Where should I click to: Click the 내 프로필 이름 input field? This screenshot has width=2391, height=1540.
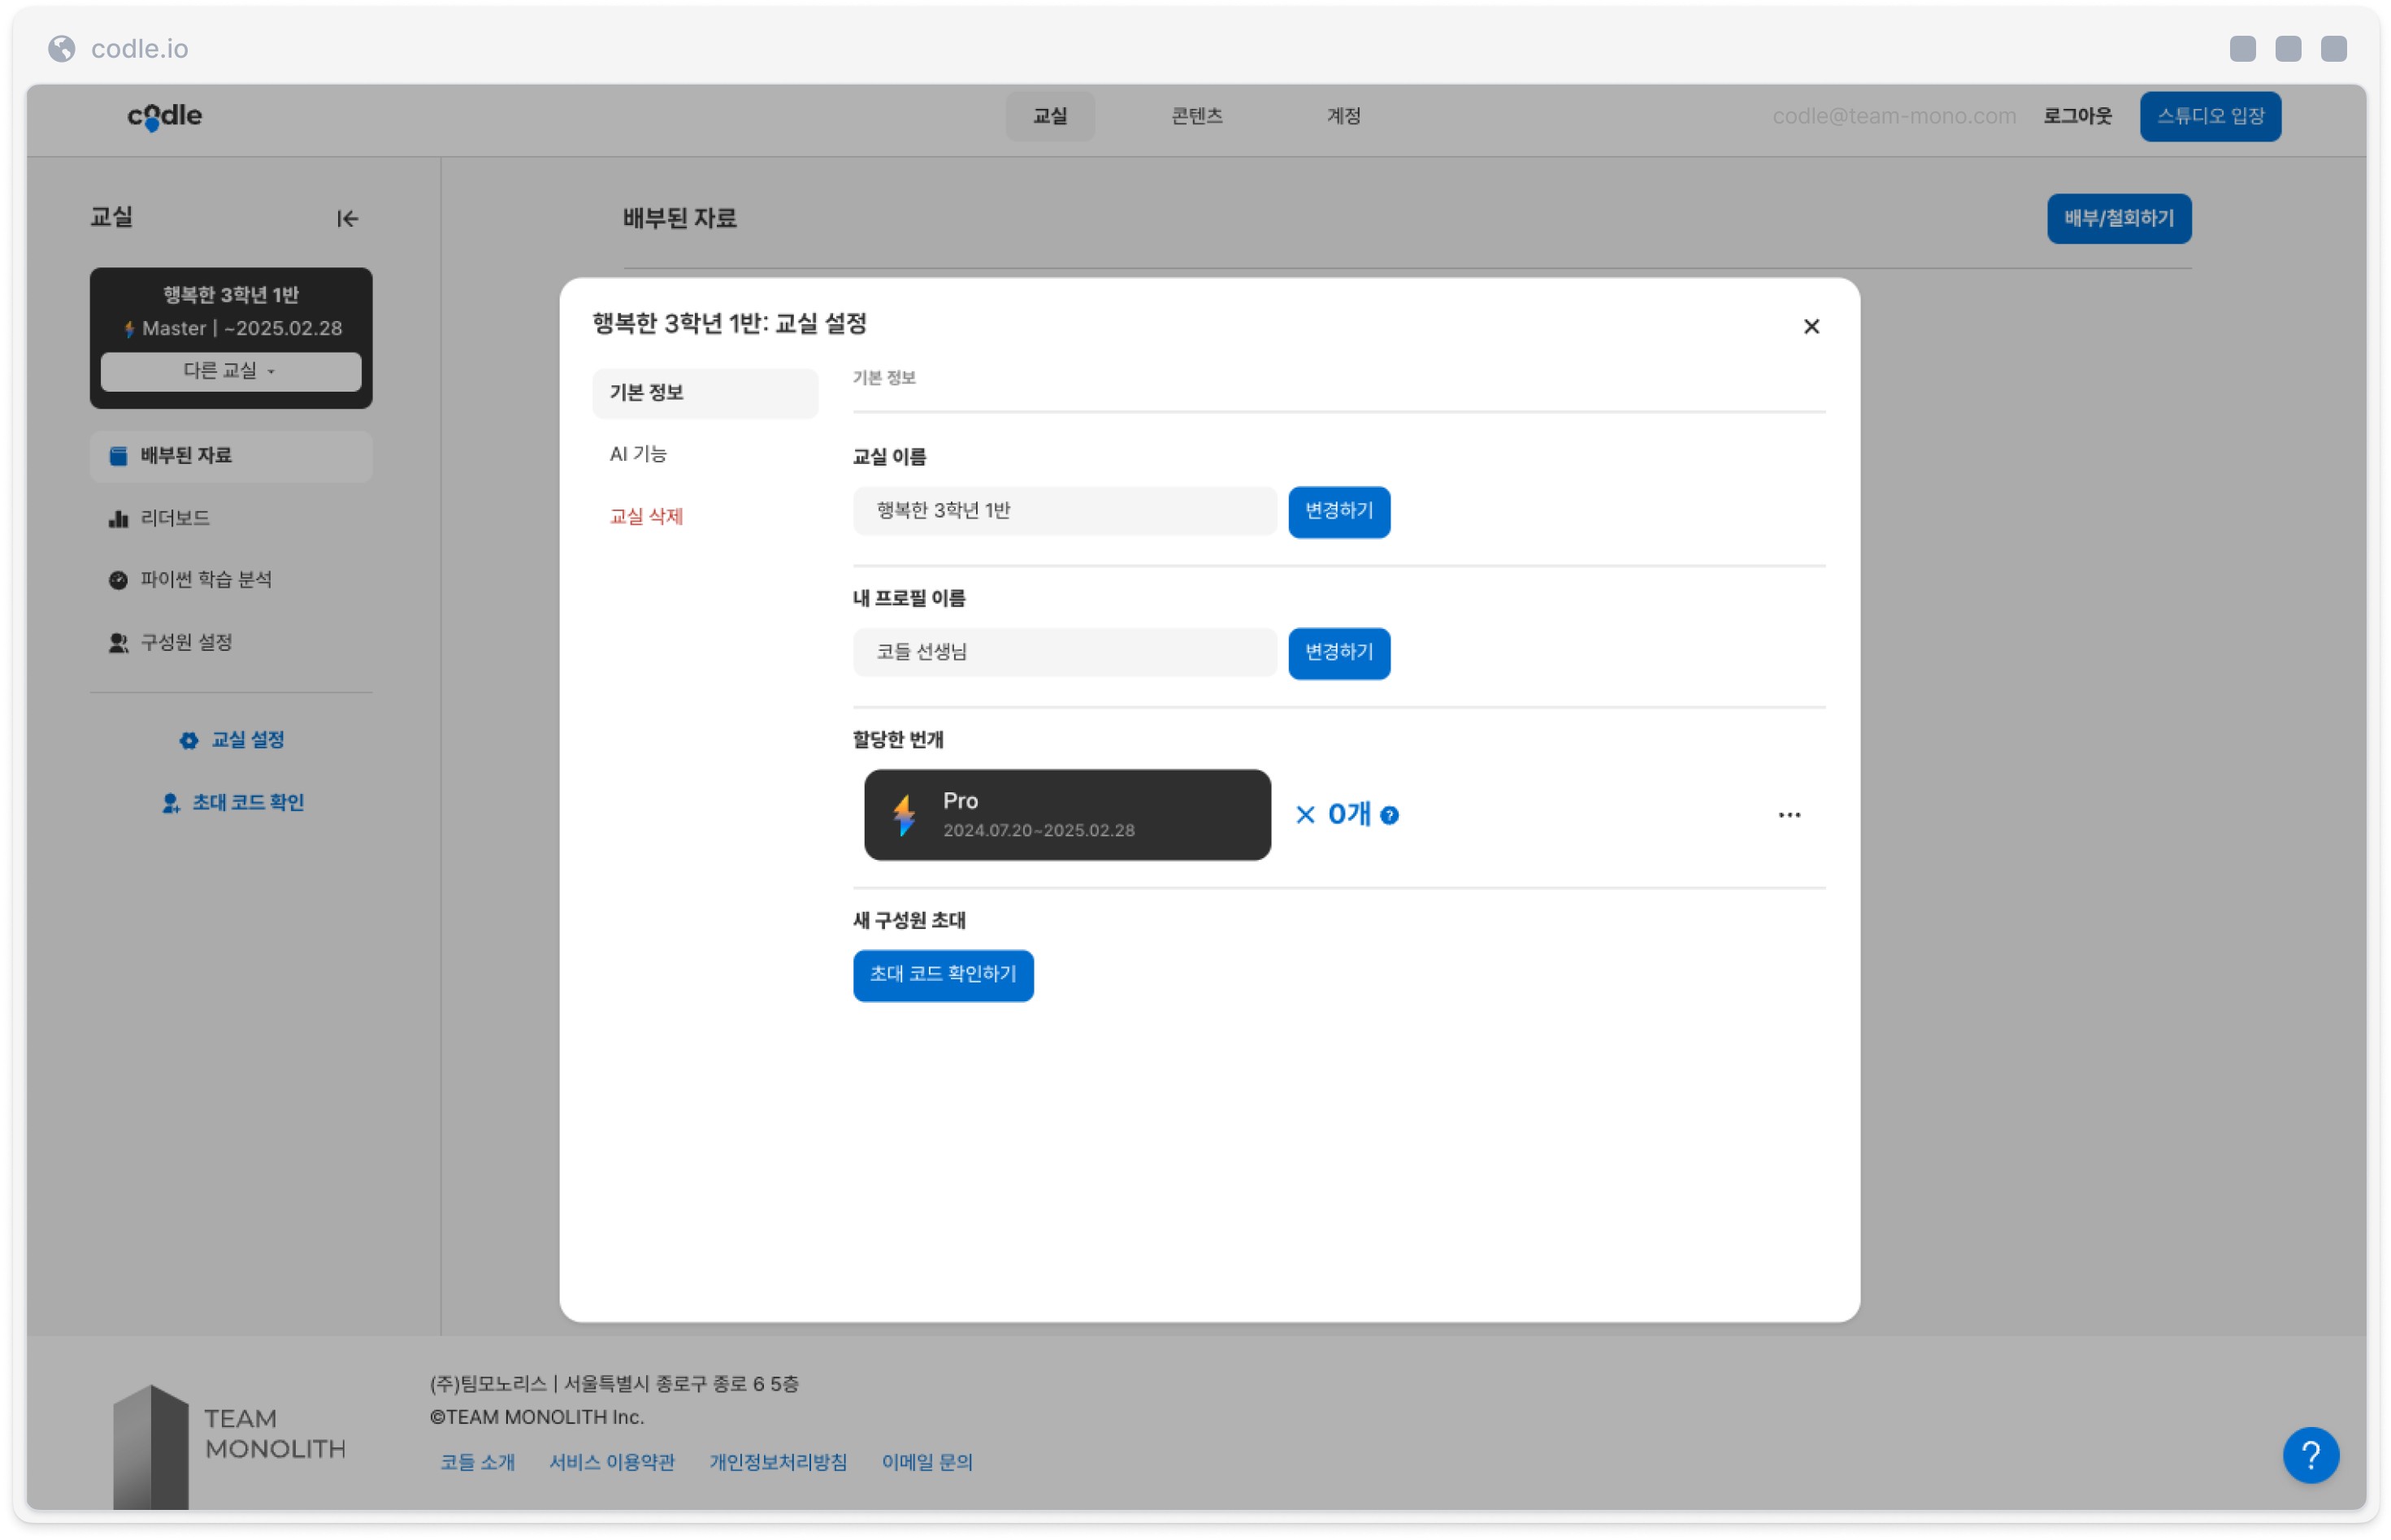1064,652
